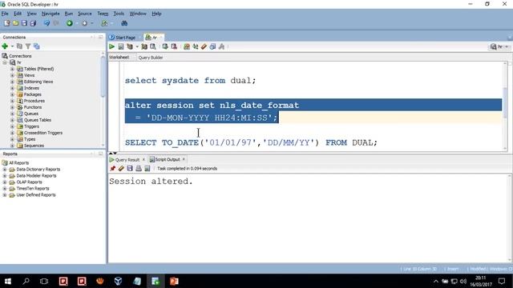Expand the Indexes tree node
Image resolution: width=513 pixels, height=288 pixels.
[13, 88]
